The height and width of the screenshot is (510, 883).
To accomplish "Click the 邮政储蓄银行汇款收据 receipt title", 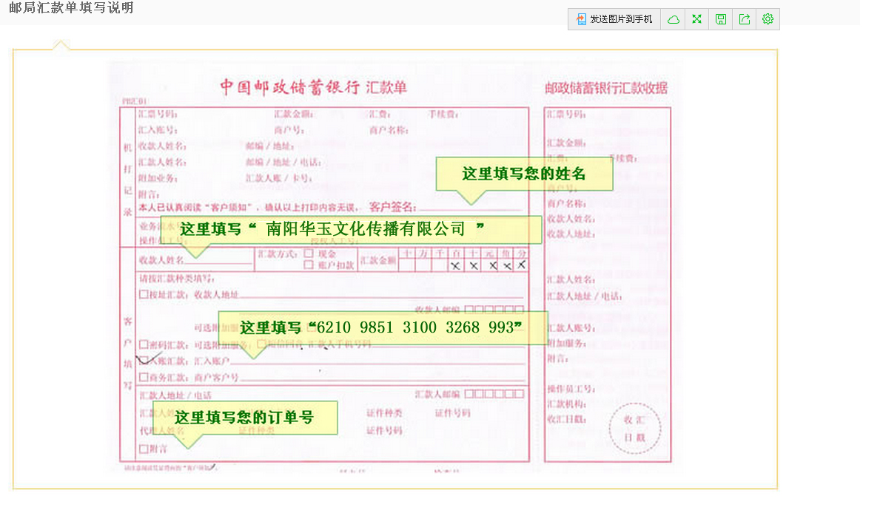I will 606,88.
